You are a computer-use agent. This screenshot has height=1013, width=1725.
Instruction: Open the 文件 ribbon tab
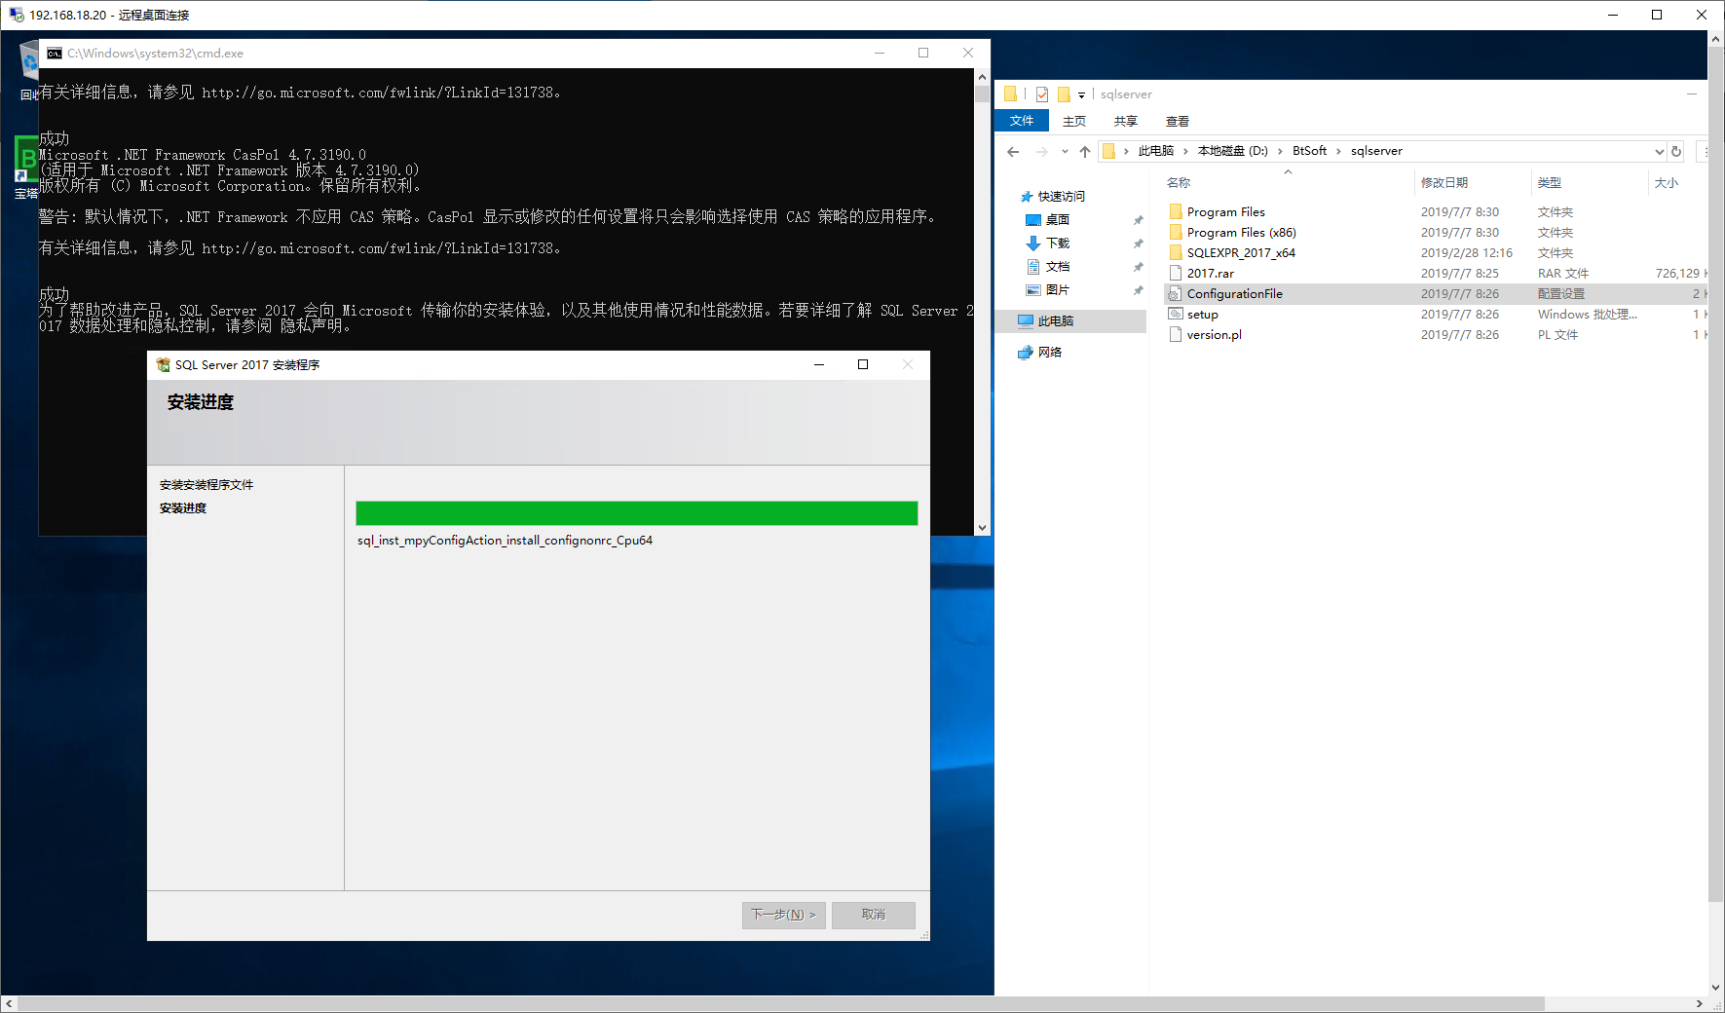[1022, 121]
